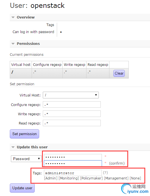Choose the [None] tag shortcut
Viewport: 150px width, 196px height.
pos(135,178)
